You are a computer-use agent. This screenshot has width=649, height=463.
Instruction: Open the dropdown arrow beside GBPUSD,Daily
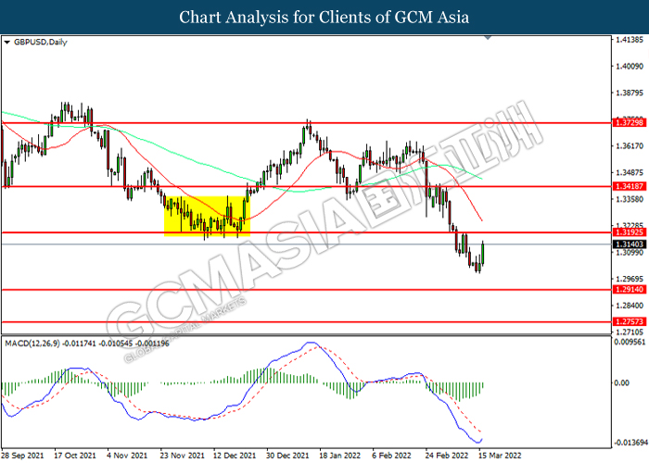click(6, 43)
